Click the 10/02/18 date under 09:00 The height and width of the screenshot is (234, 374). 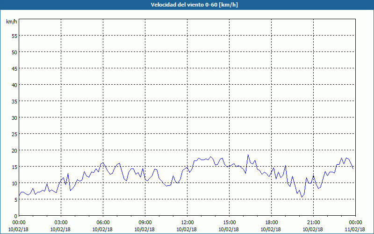point(144,229)
